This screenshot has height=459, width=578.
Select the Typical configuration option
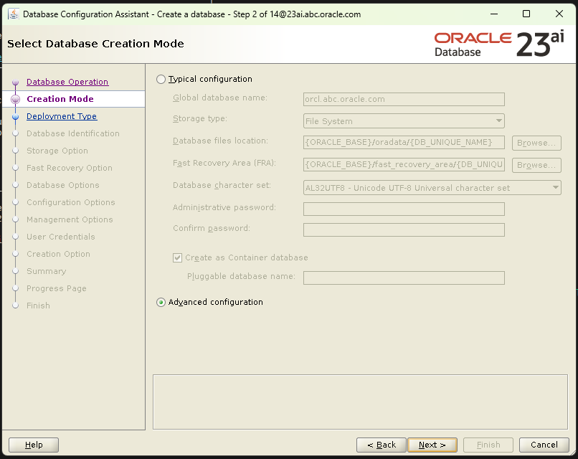[159, 79]
